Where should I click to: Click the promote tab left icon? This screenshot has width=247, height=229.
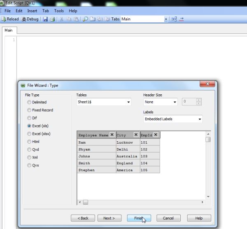(x=100, y=19)
